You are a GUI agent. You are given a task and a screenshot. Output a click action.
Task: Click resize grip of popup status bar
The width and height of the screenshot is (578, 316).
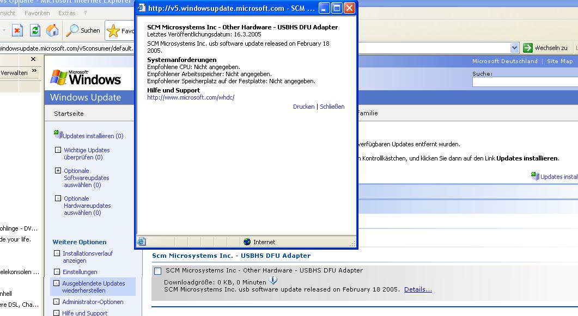(352, 243)
